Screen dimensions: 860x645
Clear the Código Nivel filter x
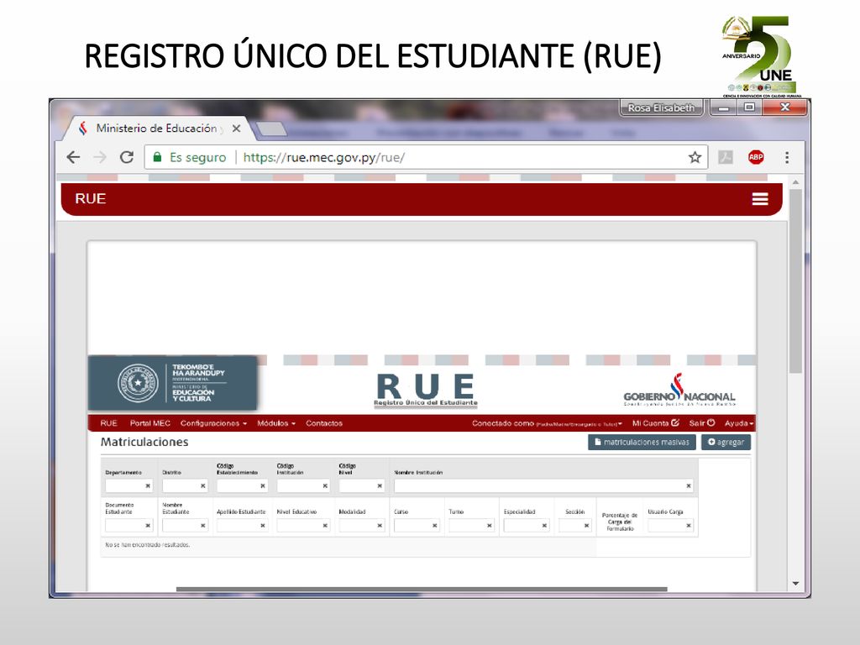click(x=380, y=486)
